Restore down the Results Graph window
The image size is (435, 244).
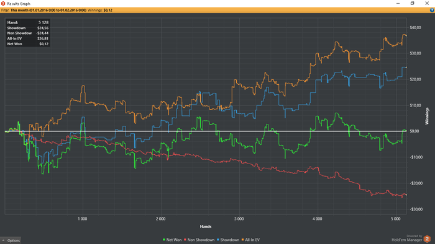(x=413, y=3)
